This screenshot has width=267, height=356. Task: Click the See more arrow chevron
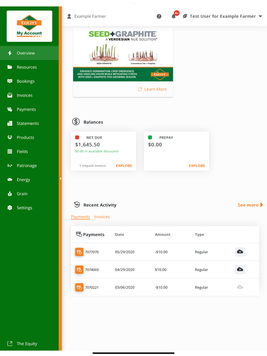click(x=261, y=205)
